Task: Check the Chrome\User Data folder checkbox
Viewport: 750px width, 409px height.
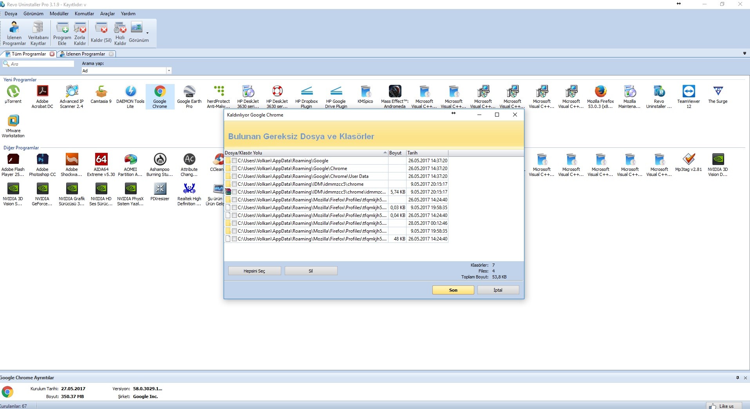Action: [234, 176]
